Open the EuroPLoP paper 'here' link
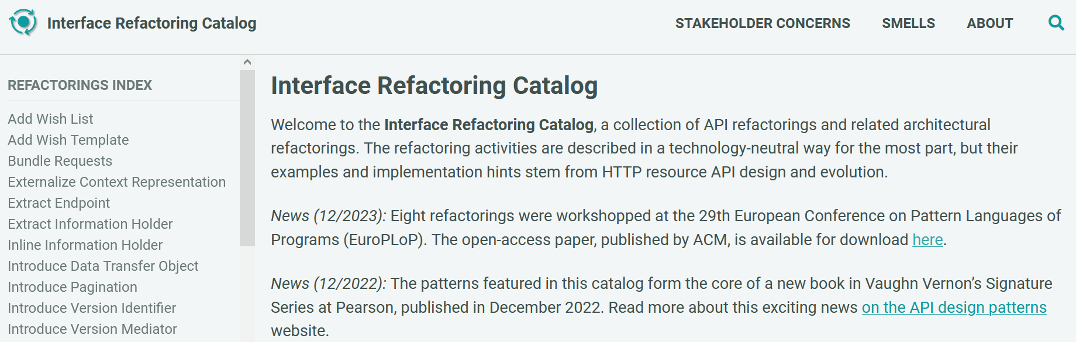 [x=927, y=240]
